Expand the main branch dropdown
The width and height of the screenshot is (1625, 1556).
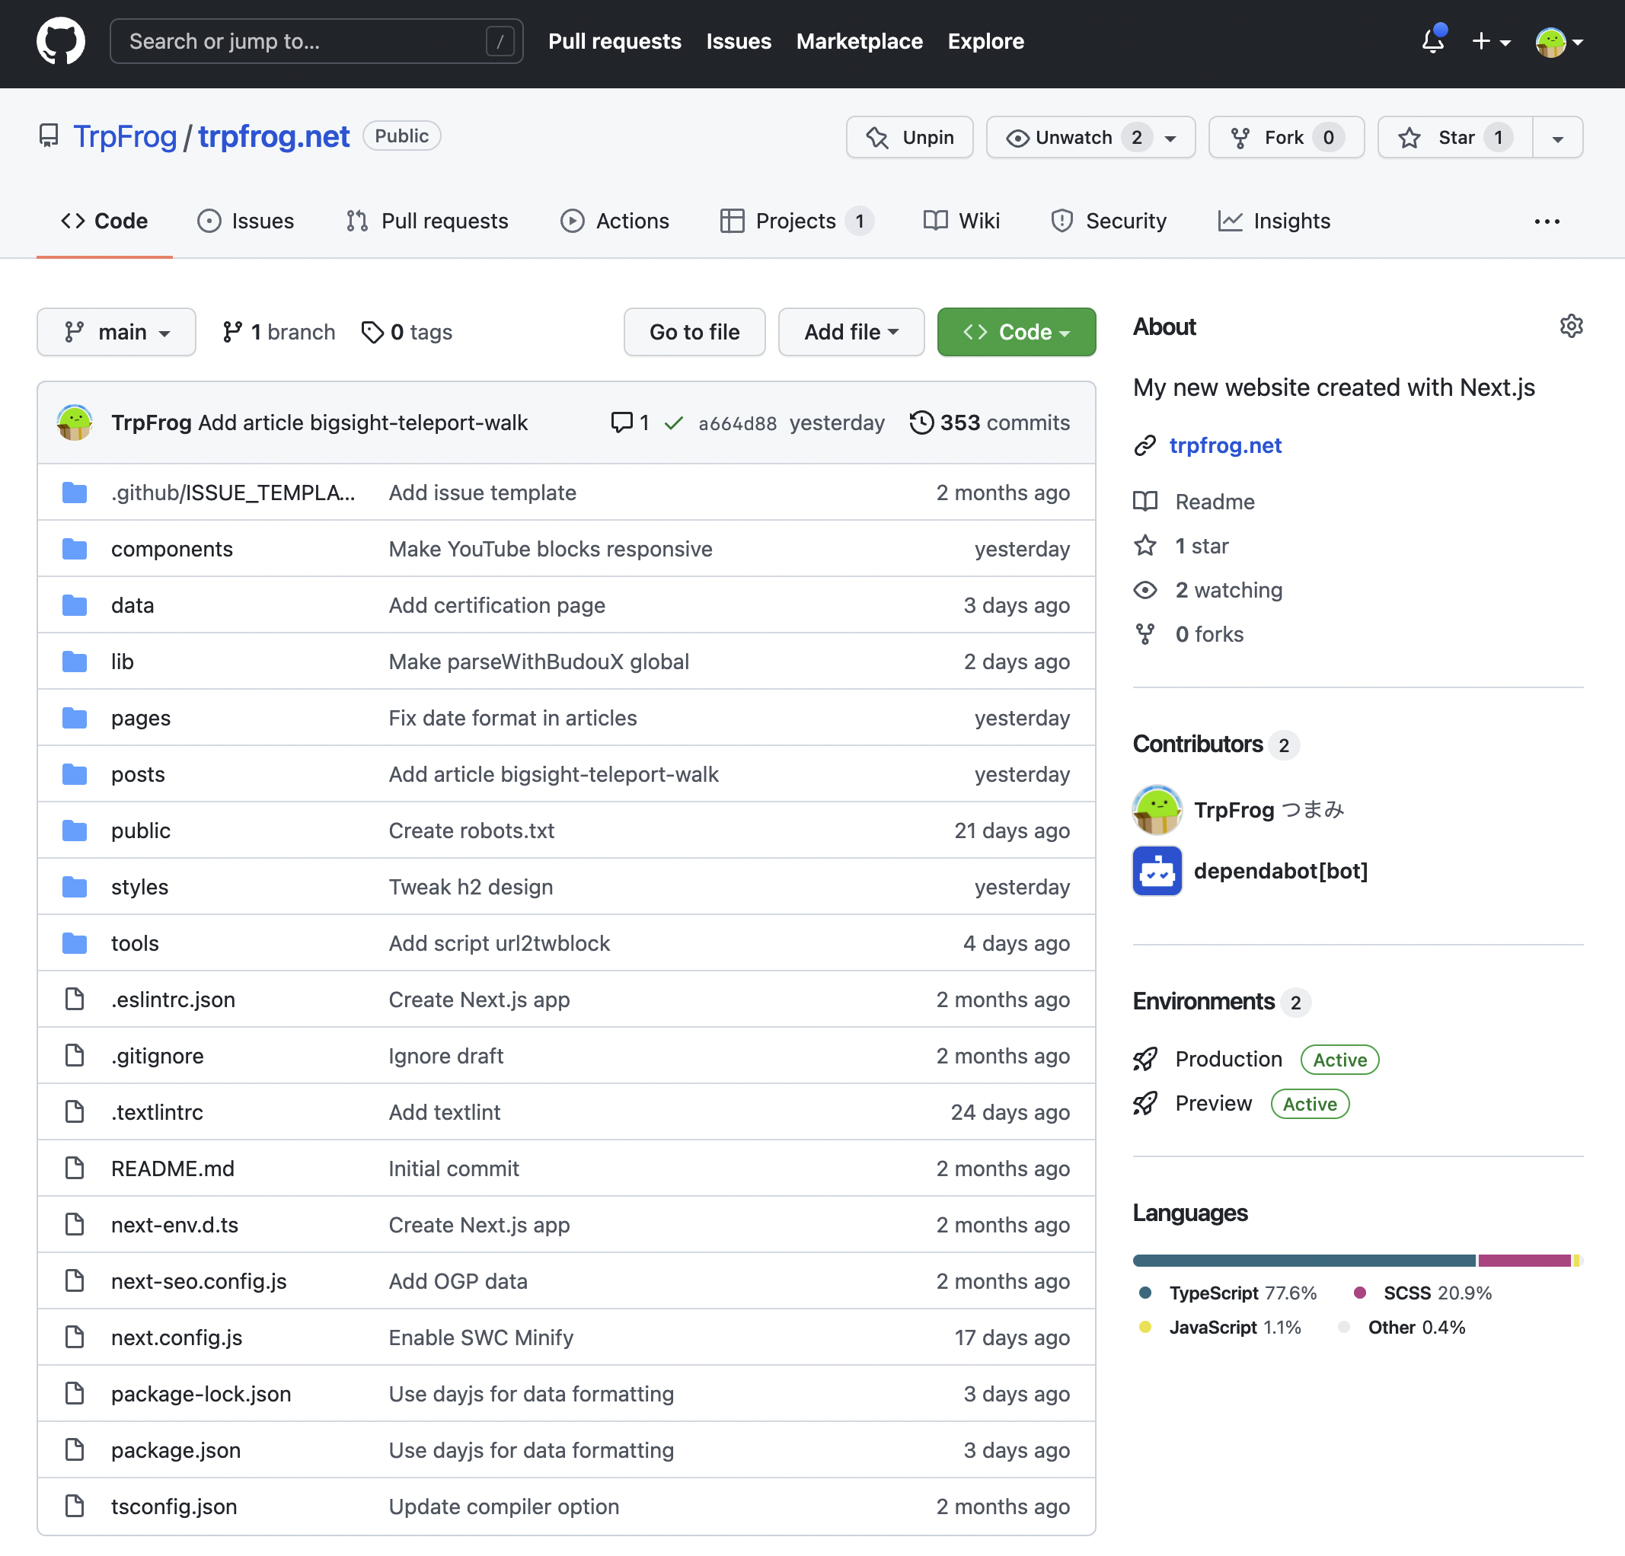[117, 333]
